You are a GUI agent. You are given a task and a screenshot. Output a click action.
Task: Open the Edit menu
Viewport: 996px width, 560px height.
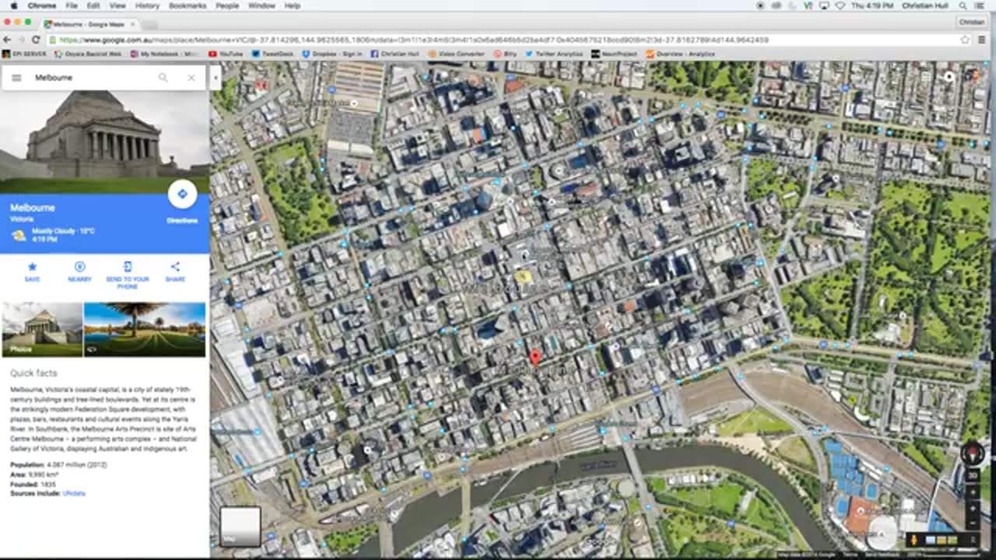tap(93, 5)
